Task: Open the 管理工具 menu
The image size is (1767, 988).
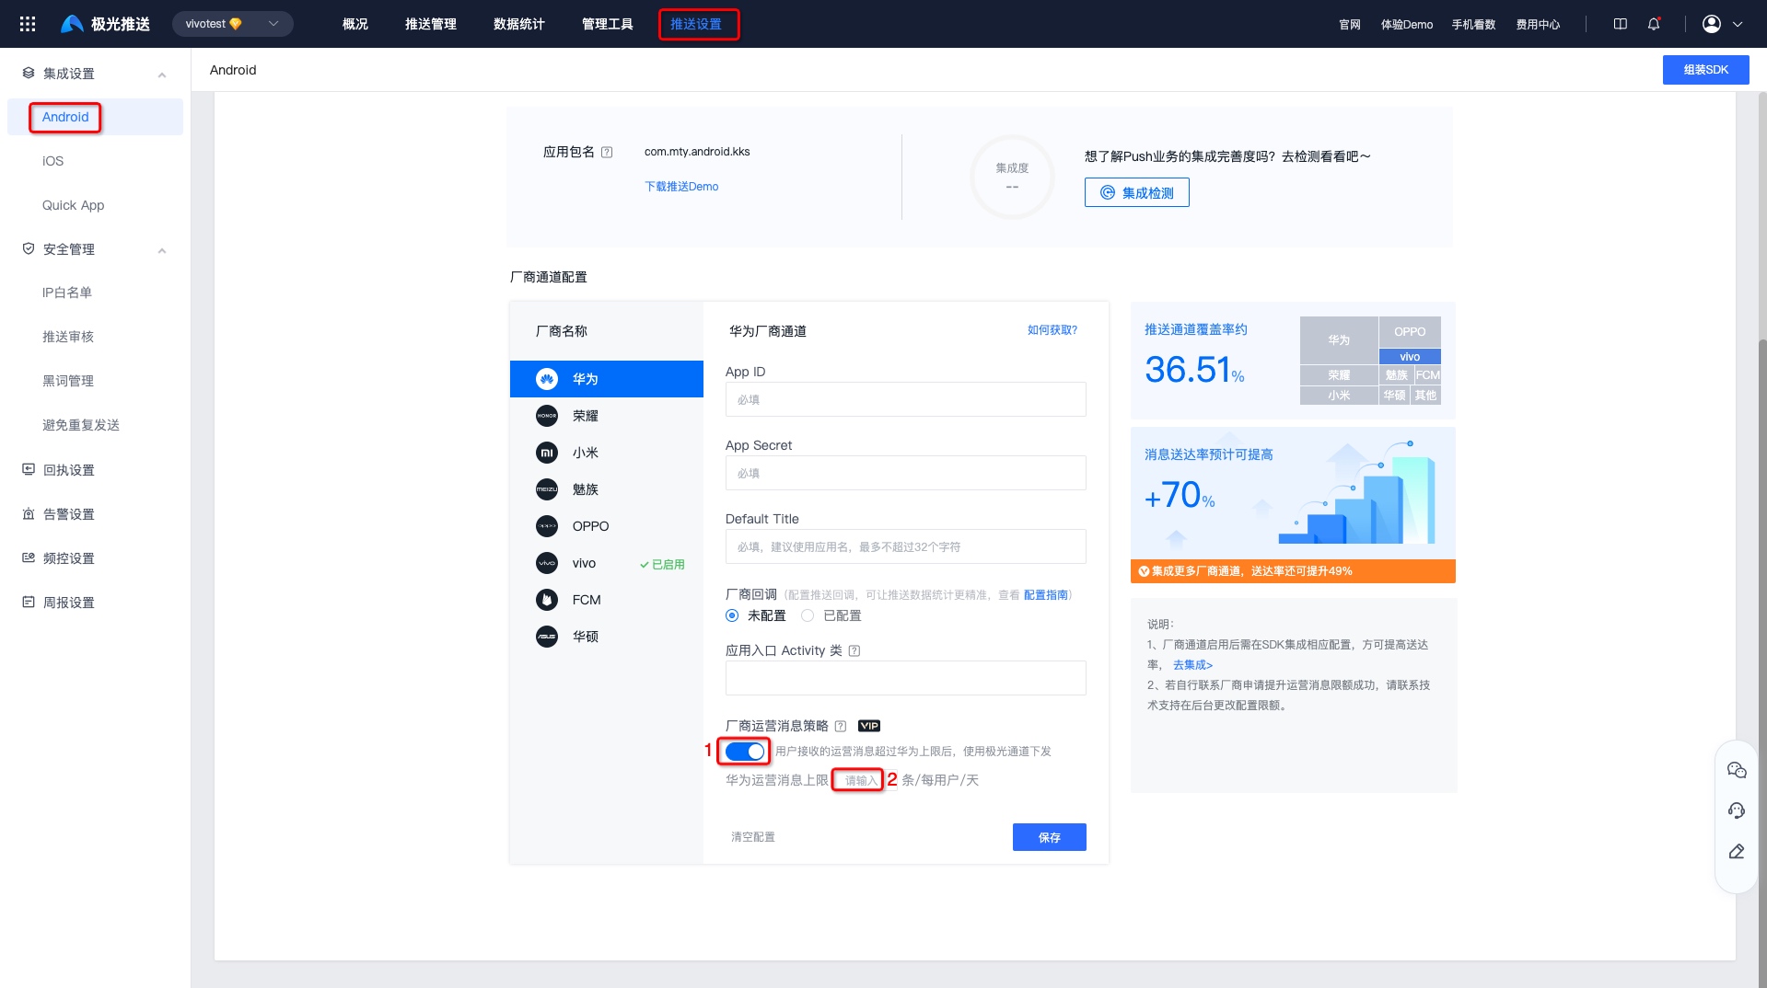Action: (608, 24)
